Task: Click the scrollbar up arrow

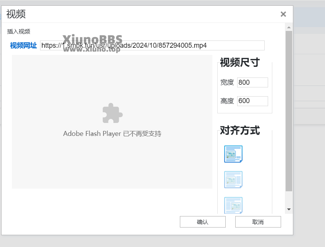Action: coord(289,27)
